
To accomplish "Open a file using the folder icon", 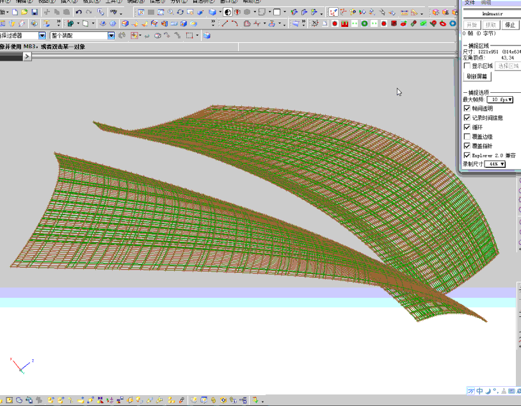I will [x=24, y=12].
